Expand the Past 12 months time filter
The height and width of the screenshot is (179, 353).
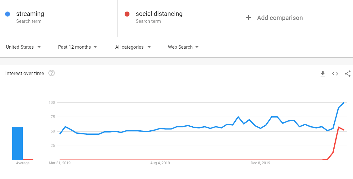(x=77, y=47)
